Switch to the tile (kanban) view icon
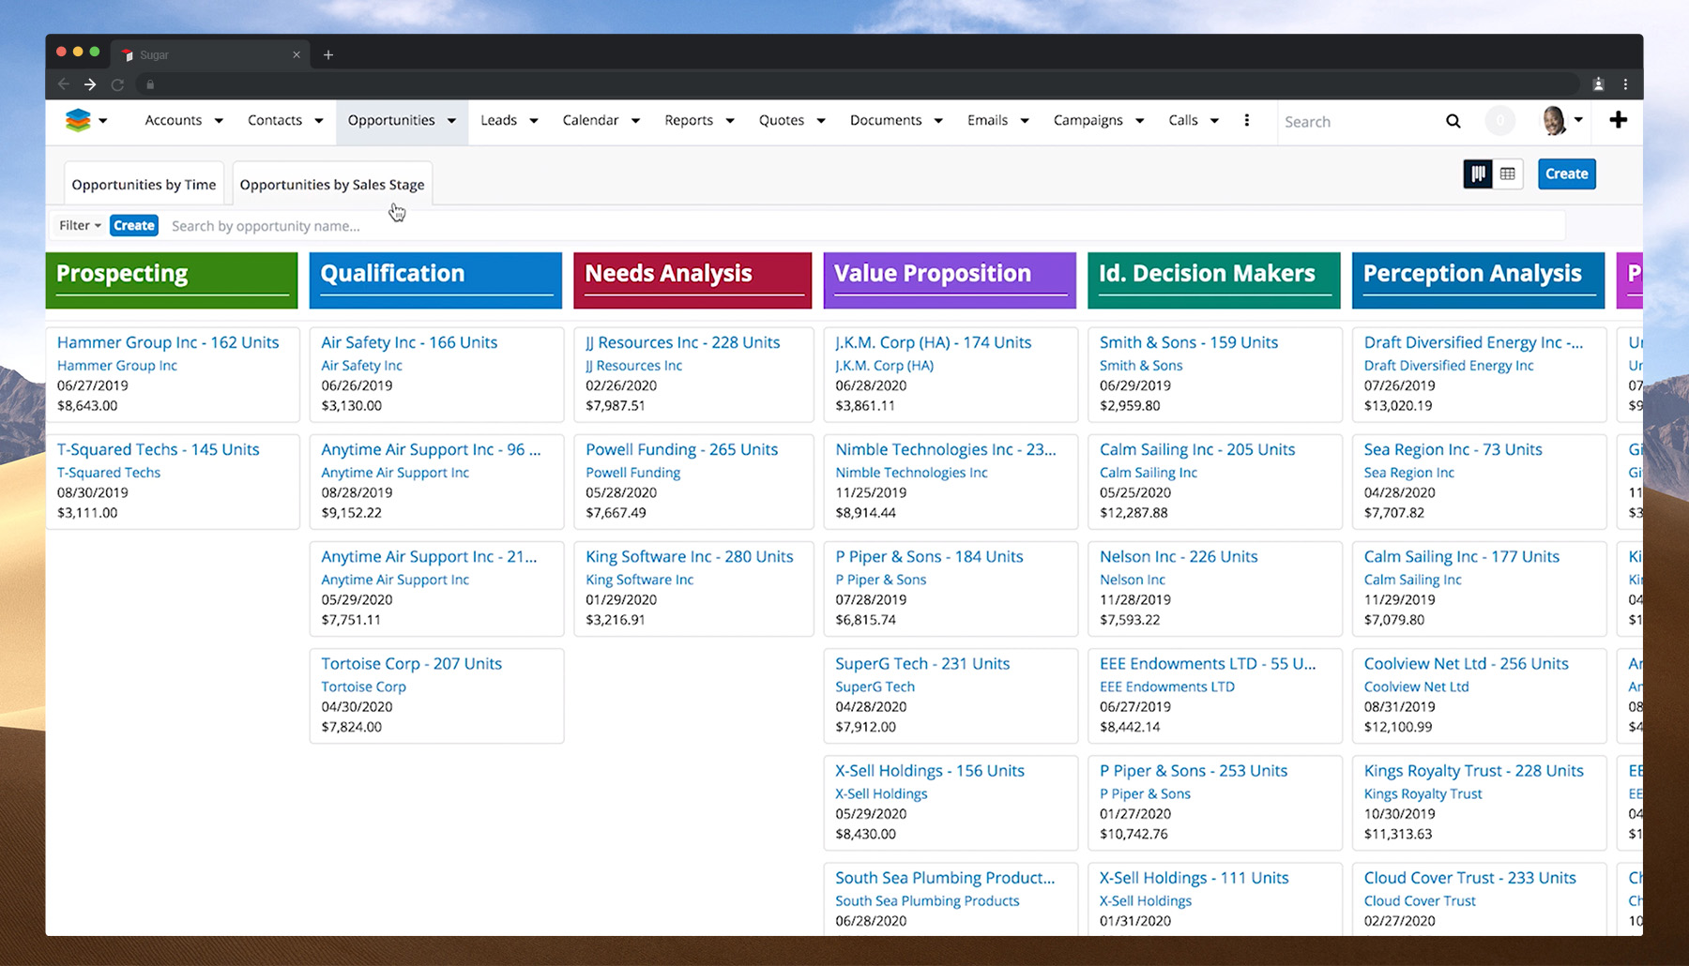This screenshot has width=1689, height=966. click(x=1478, y=174)
